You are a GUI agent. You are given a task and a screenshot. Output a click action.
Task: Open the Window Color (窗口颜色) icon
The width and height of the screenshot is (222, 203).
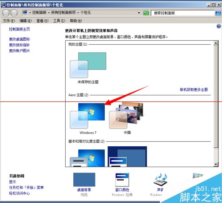[x=122, y=180]
